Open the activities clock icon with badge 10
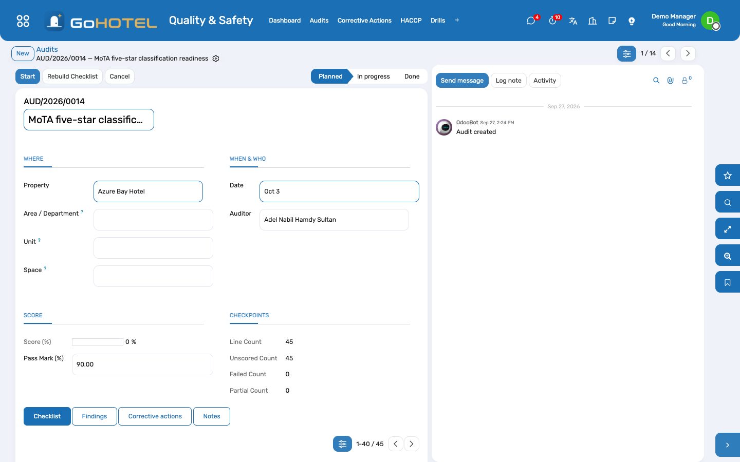 (x=552, y=21)
